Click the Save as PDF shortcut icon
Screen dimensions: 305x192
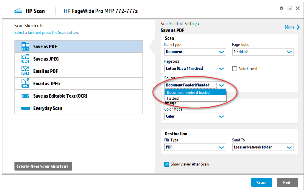(x=25, y=46)
